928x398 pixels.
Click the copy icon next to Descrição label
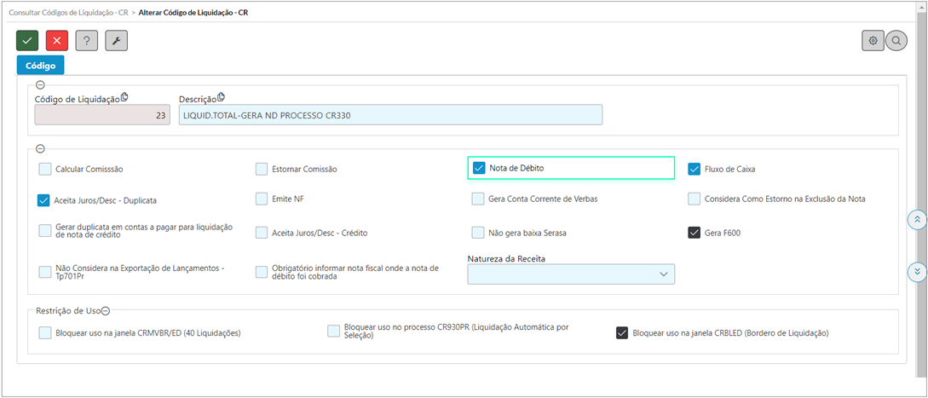pyautogui.click(x=222, y=97)
